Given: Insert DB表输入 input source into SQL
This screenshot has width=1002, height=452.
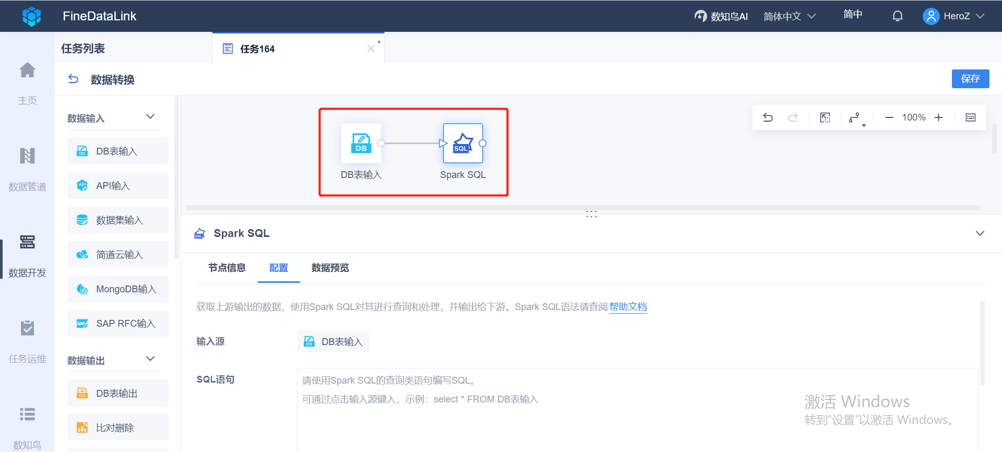Looking at the screenshot, I should (333, 341).
